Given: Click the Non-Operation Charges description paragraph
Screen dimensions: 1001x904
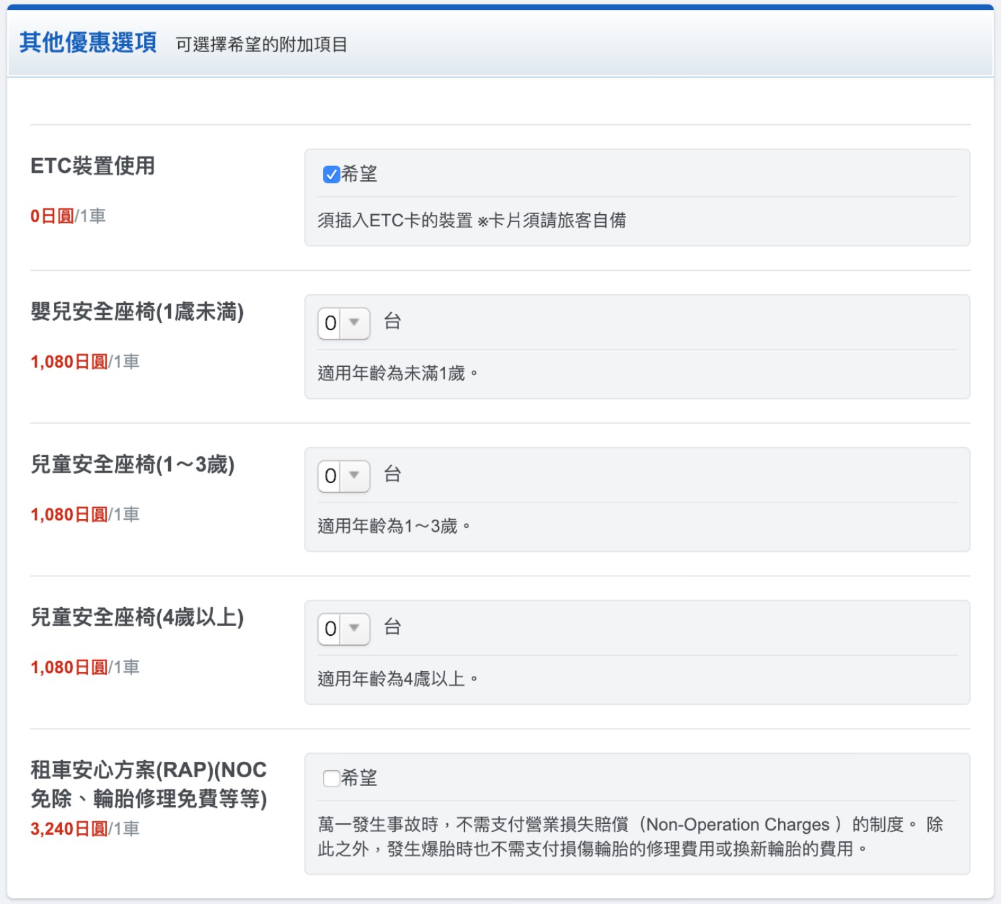Looking at the screenshot, I should click(630, 837).
